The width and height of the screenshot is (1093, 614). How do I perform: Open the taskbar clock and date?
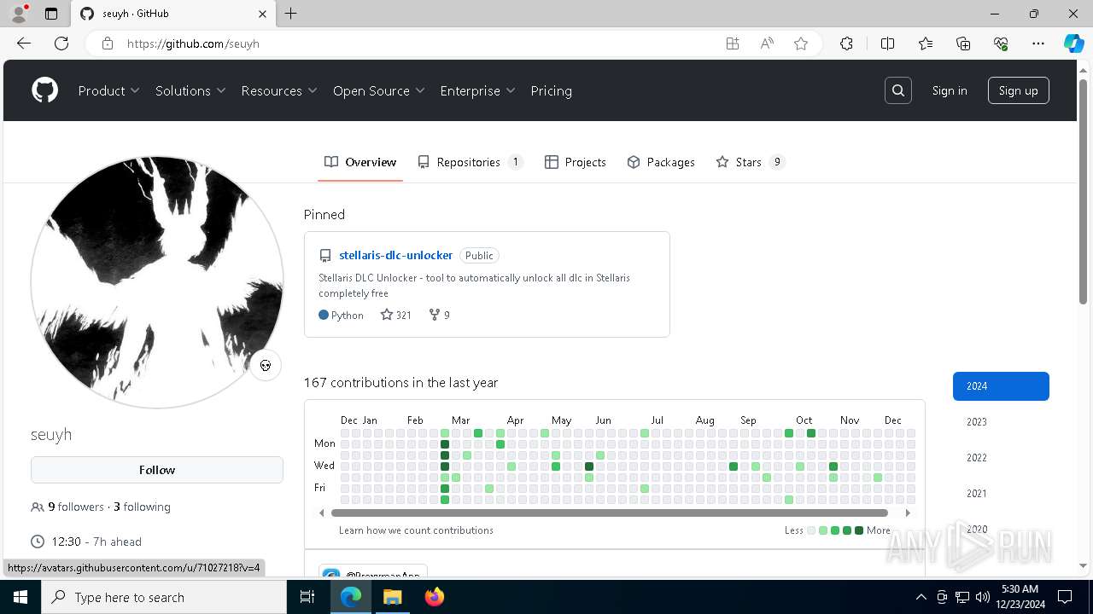(x=1019, y=597)
